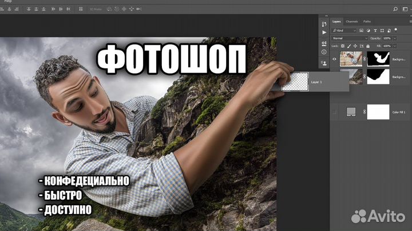Viewport: 412px width, 231px height.
Task: Toggle smart objects filter icon
Action: coord(389,31)
